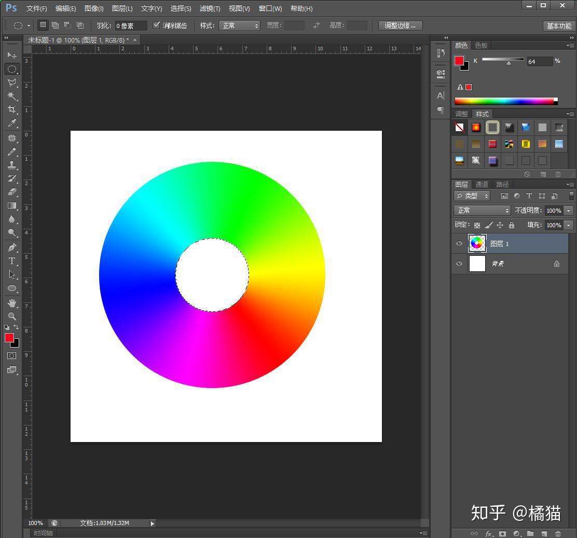Open the foreground color swatch
The image size is (577, 538).
pyautogui.click(x=9, y=338)
